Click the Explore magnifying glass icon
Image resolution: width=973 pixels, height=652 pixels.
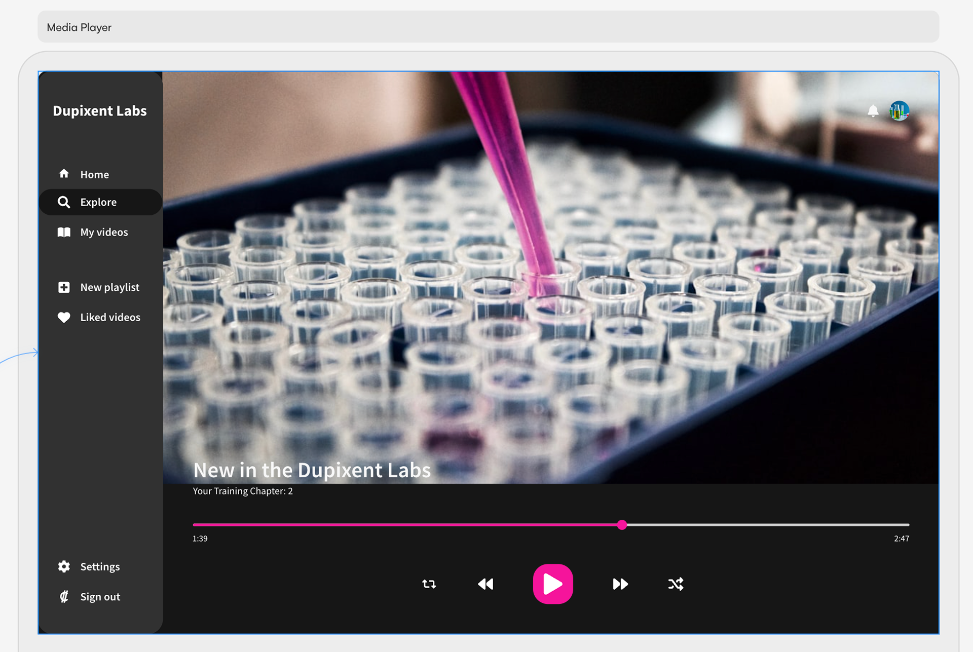point(64,202)
